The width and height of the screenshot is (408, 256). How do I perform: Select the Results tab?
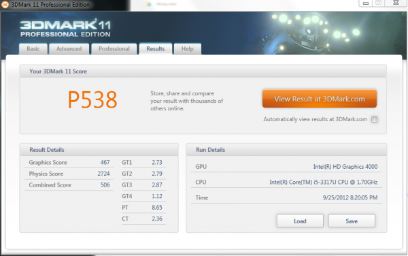(x=156, y=49)
